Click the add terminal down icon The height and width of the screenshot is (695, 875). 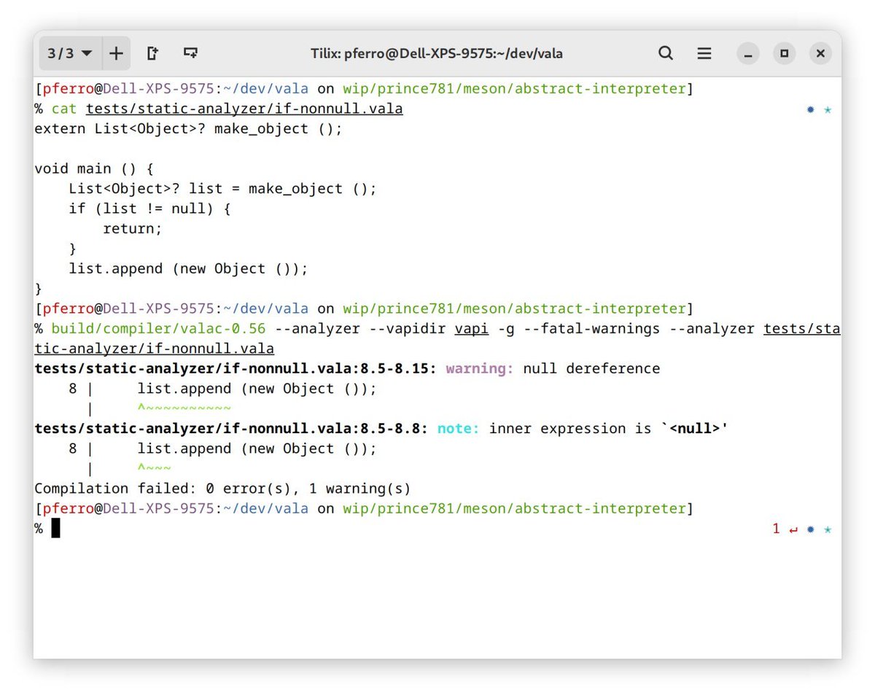click(x=190, y=53)
